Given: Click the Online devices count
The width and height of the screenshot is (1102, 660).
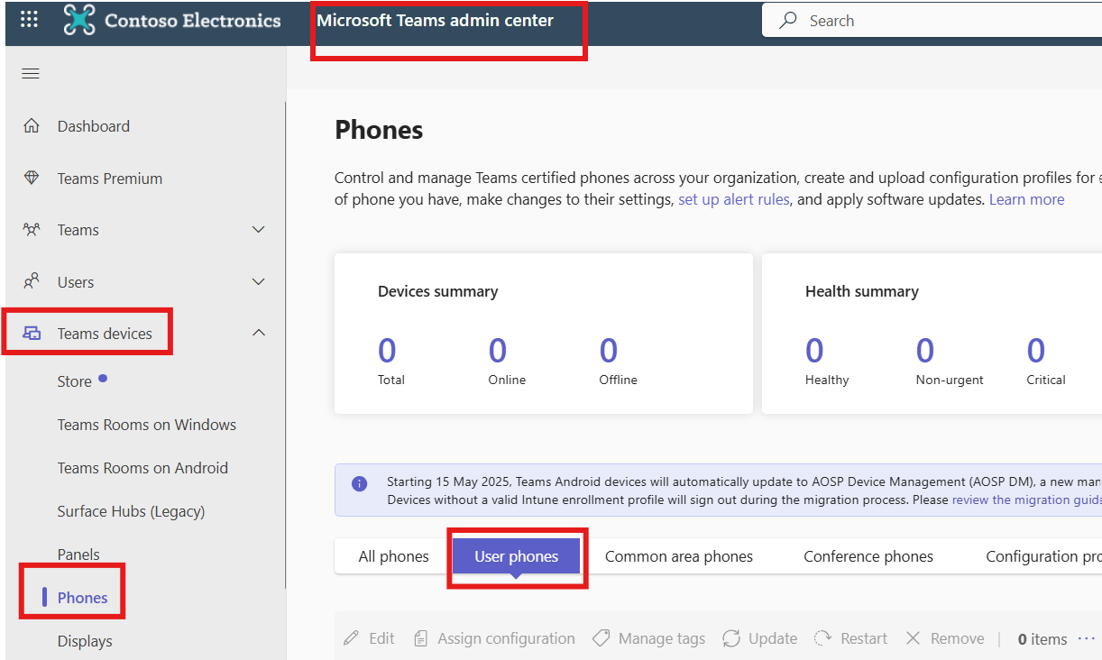Looking at the screenshot, I should pyautogui.click(x=498, y=350).
